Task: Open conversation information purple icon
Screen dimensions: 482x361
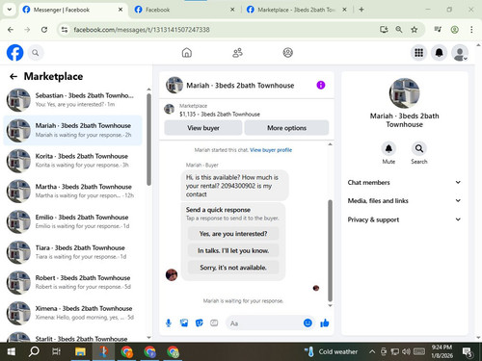Action: click(321, 85)
